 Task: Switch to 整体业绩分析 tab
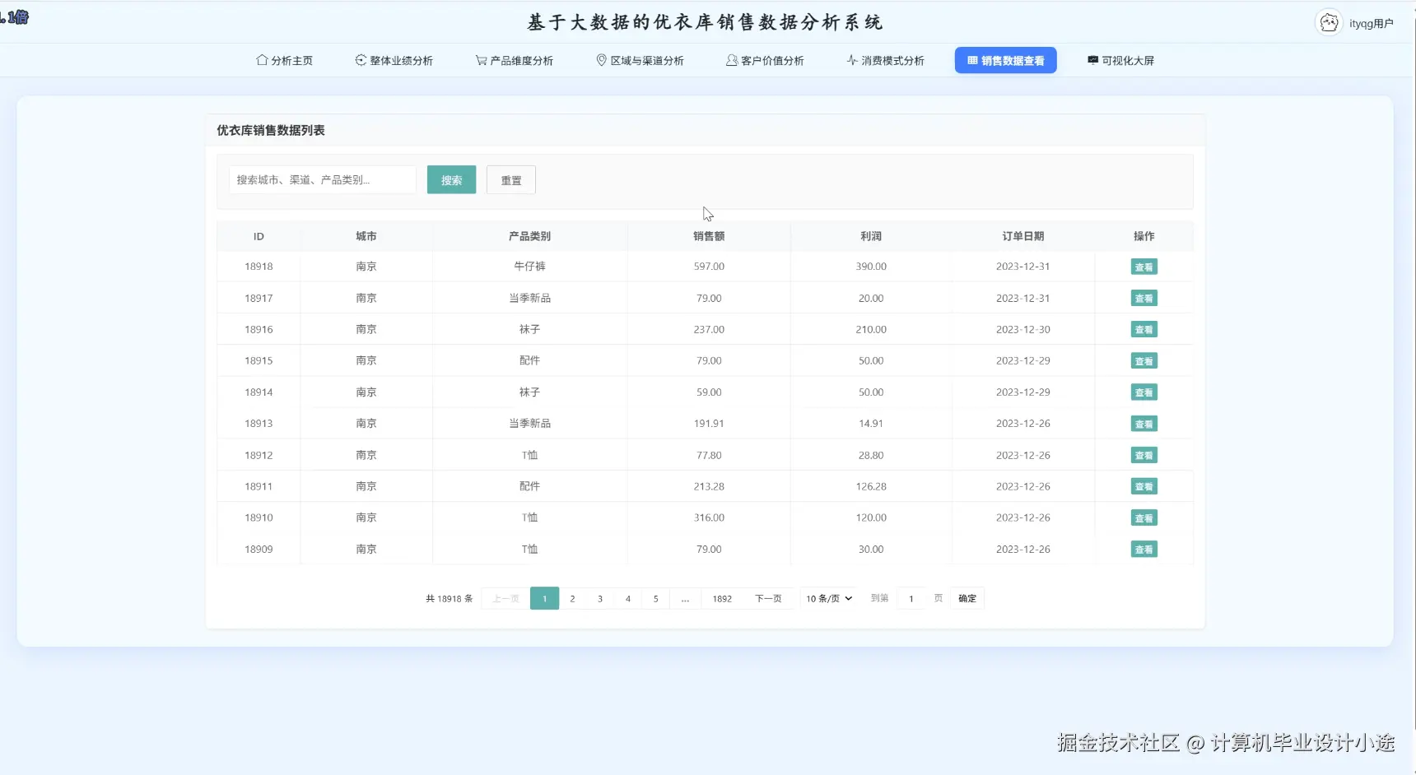394,60
